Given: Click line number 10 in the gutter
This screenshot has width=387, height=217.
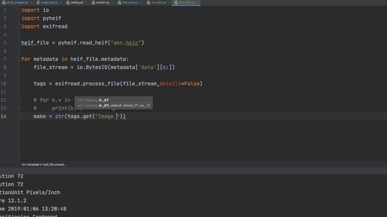Looking at the screenshot, I should [x=4, y=84].
